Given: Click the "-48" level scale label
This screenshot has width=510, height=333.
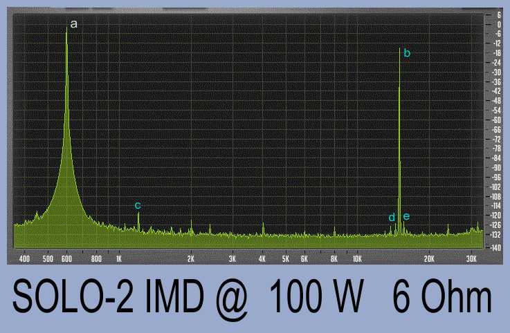Looking at the screenshot, I should (x=496, y=101).
